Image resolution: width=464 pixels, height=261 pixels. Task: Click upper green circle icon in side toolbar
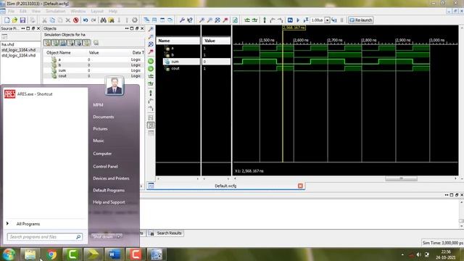click(151, 61)
